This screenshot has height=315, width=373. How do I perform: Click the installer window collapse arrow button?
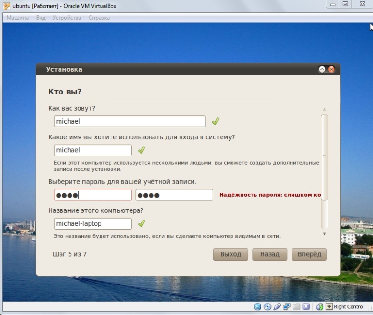click(x=322, y=69)
